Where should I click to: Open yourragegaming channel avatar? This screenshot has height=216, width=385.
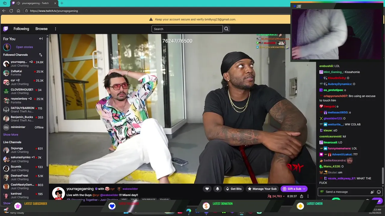pos(58,193)
